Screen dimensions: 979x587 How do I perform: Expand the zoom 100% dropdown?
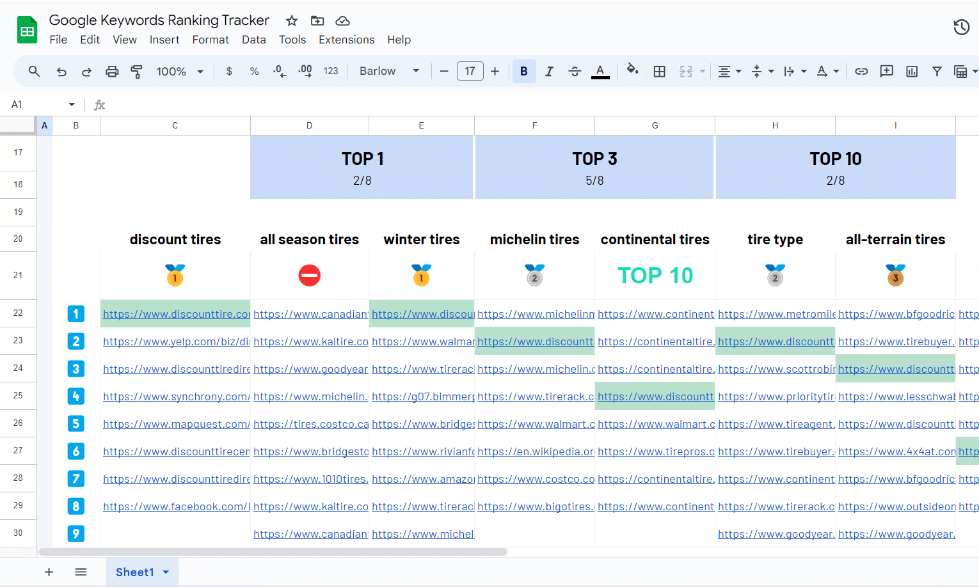click(180, 71)
